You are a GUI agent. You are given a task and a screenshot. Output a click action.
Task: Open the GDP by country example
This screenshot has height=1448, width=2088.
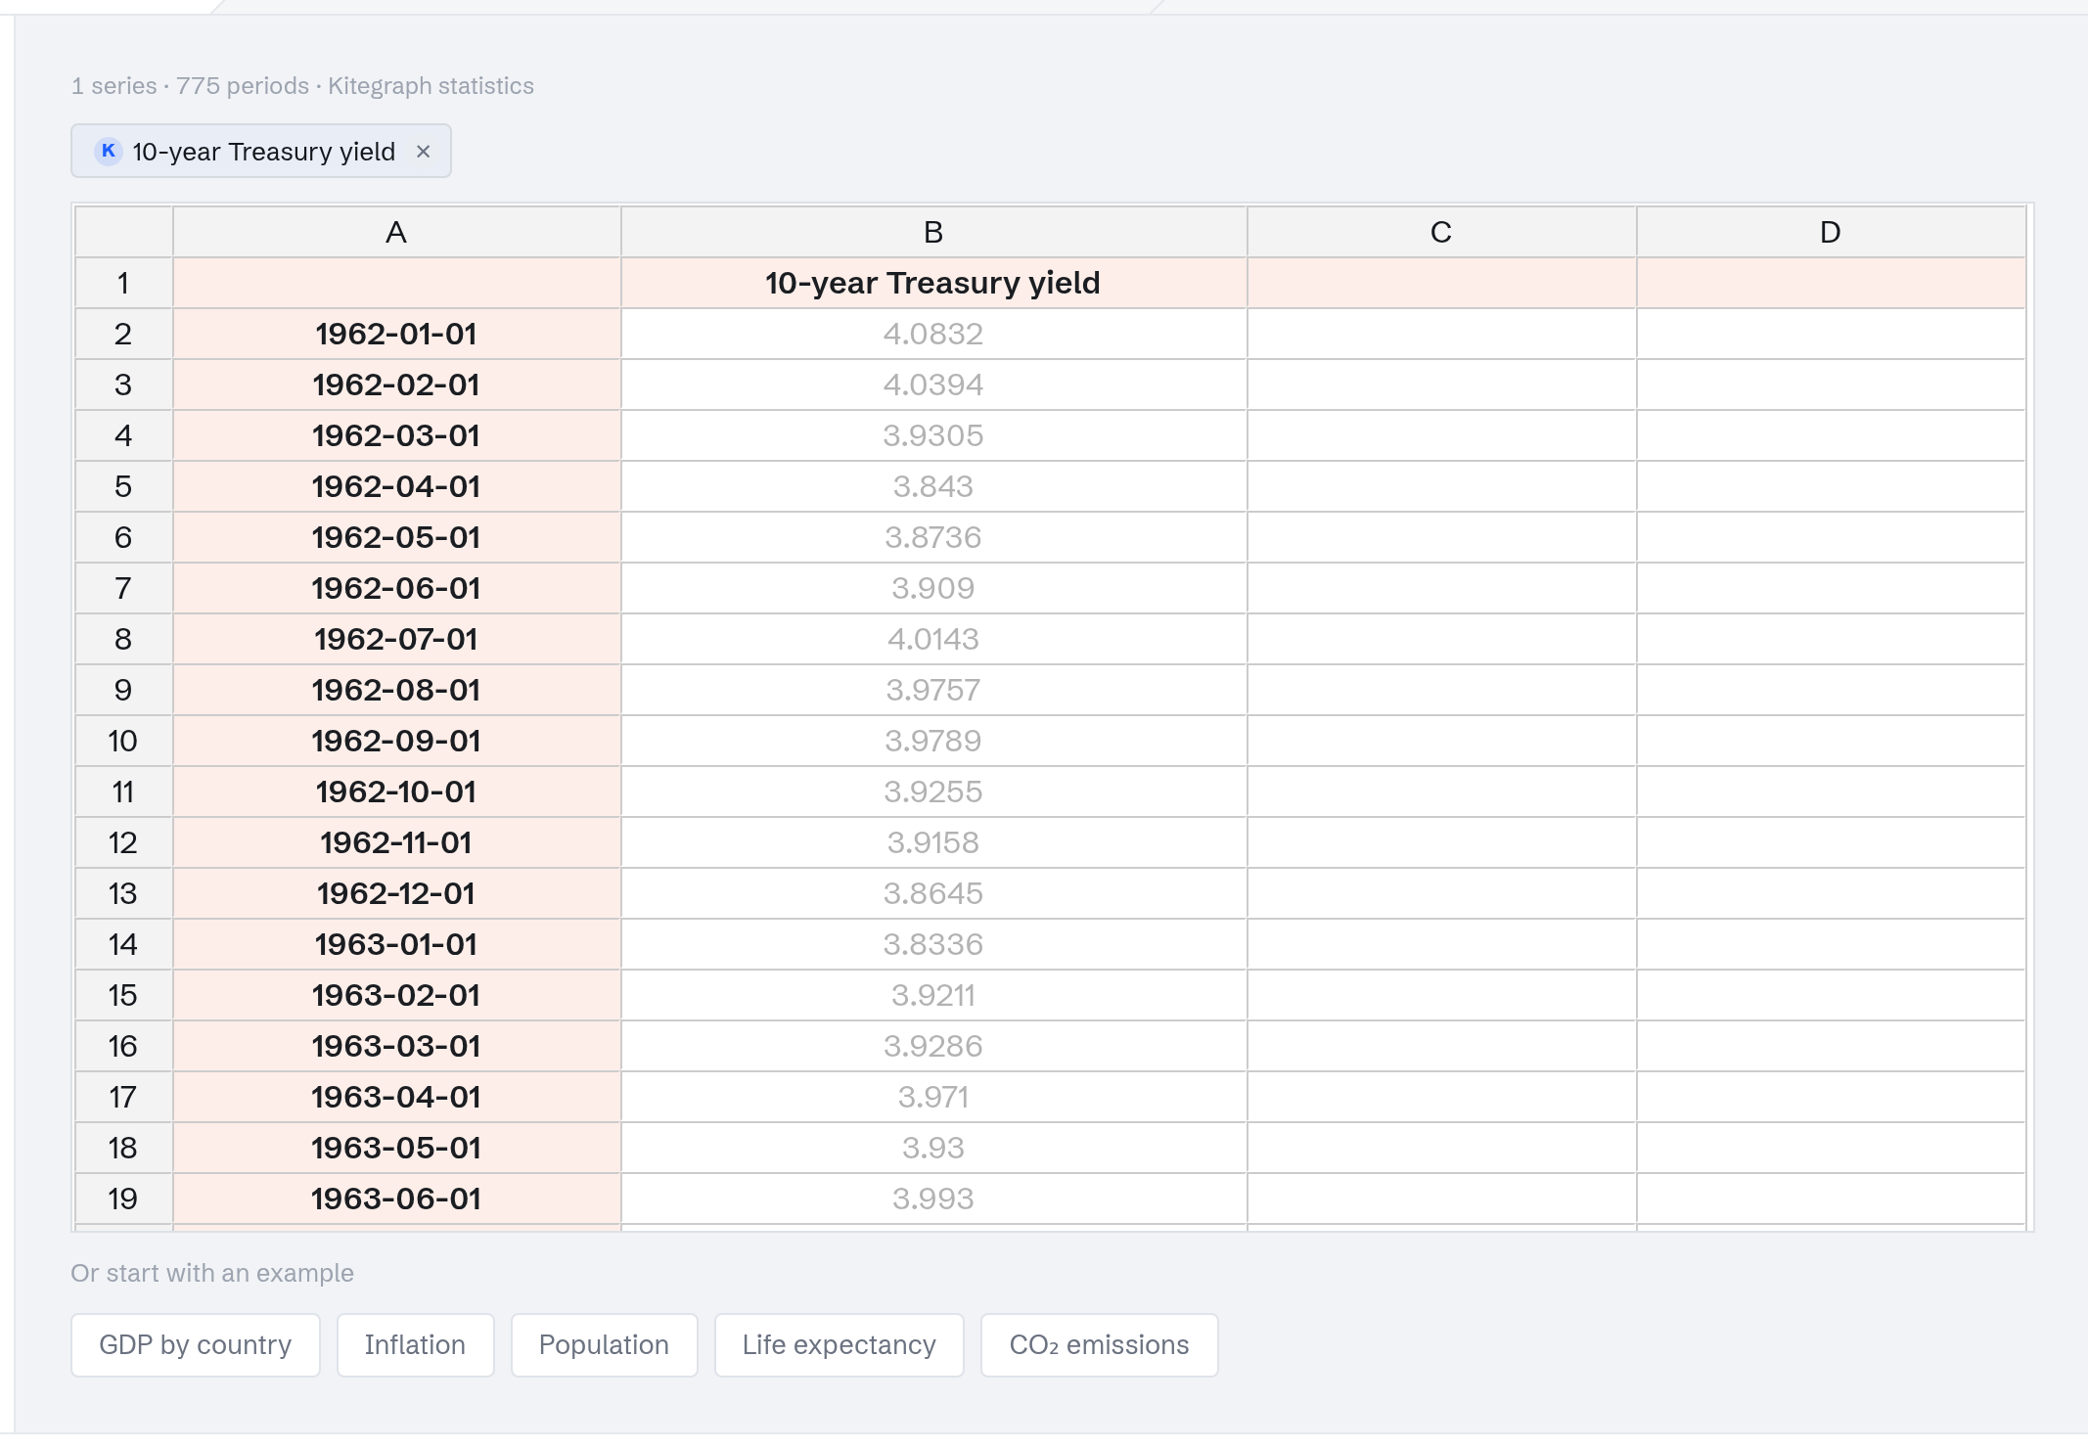196,1345
